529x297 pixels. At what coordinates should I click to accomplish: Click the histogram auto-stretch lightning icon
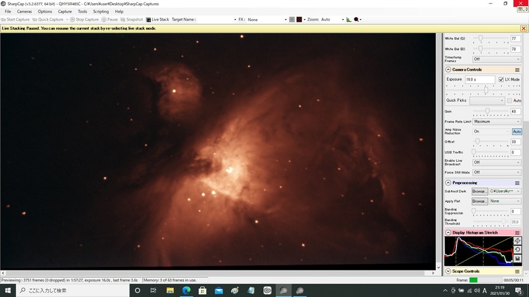pos(517,240)
